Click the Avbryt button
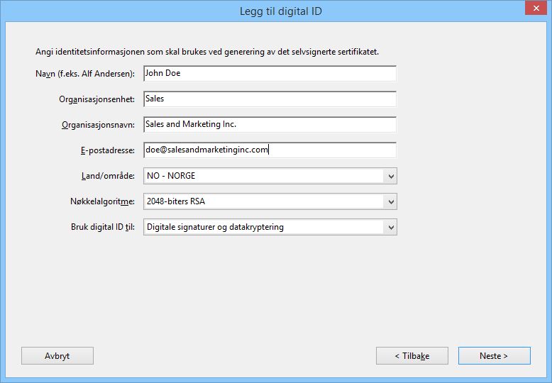 coord(57,356)
